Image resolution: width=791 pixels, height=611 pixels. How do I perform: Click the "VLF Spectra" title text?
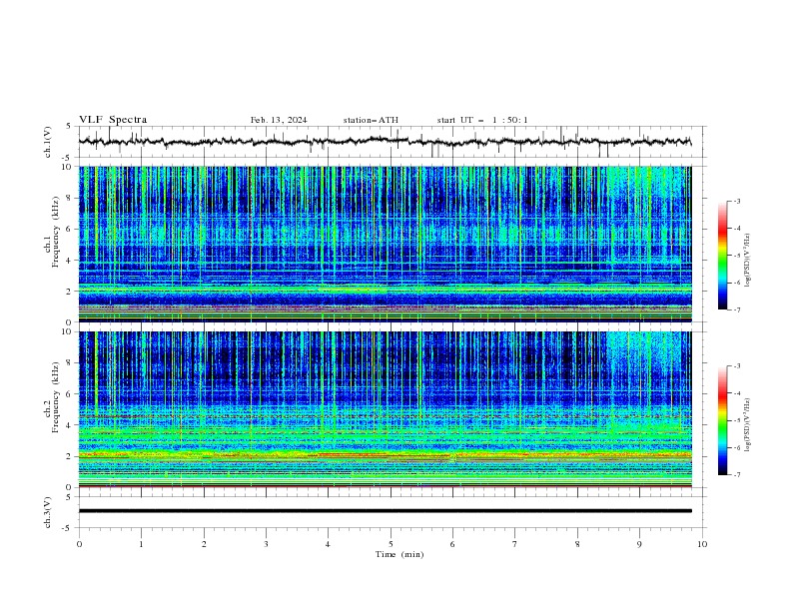click(x=113, y=120)
